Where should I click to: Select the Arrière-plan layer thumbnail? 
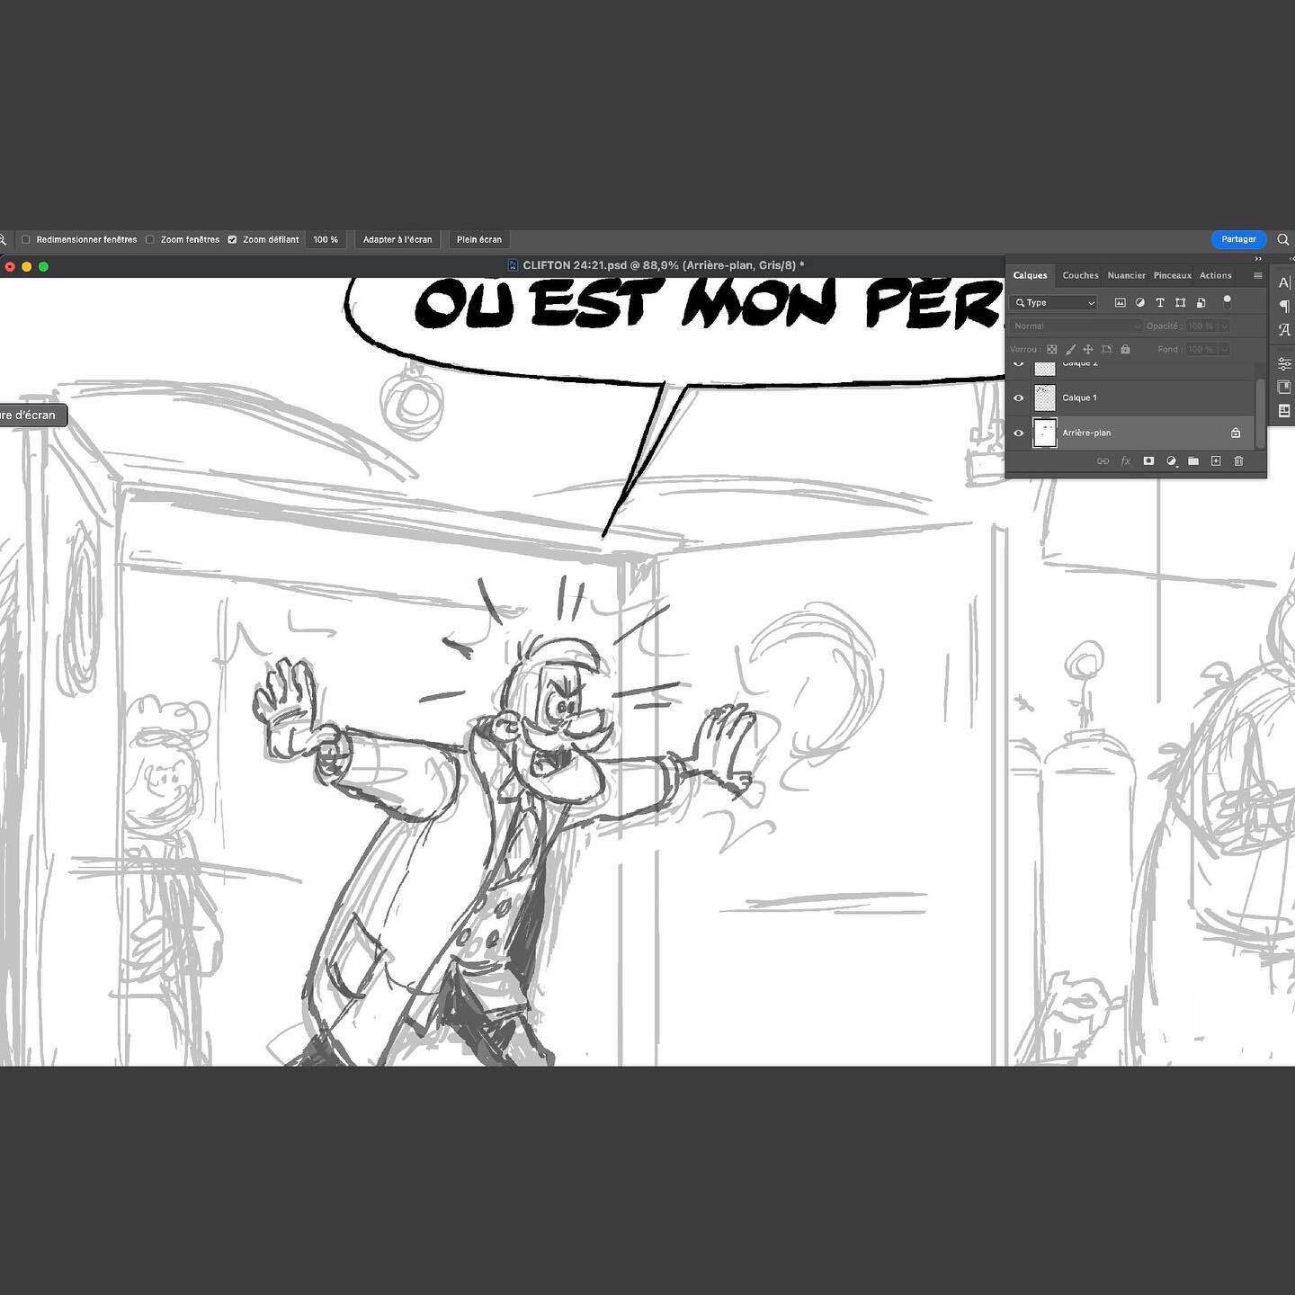pos(1045,433)
